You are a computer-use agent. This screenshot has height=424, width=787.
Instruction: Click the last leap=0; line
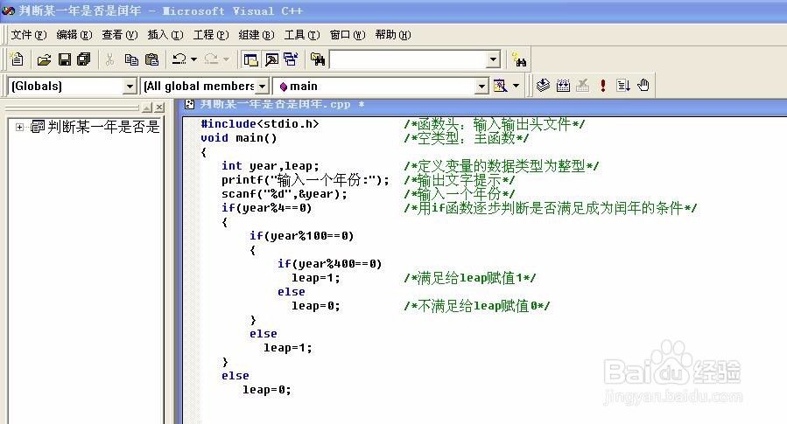[266, 390]
